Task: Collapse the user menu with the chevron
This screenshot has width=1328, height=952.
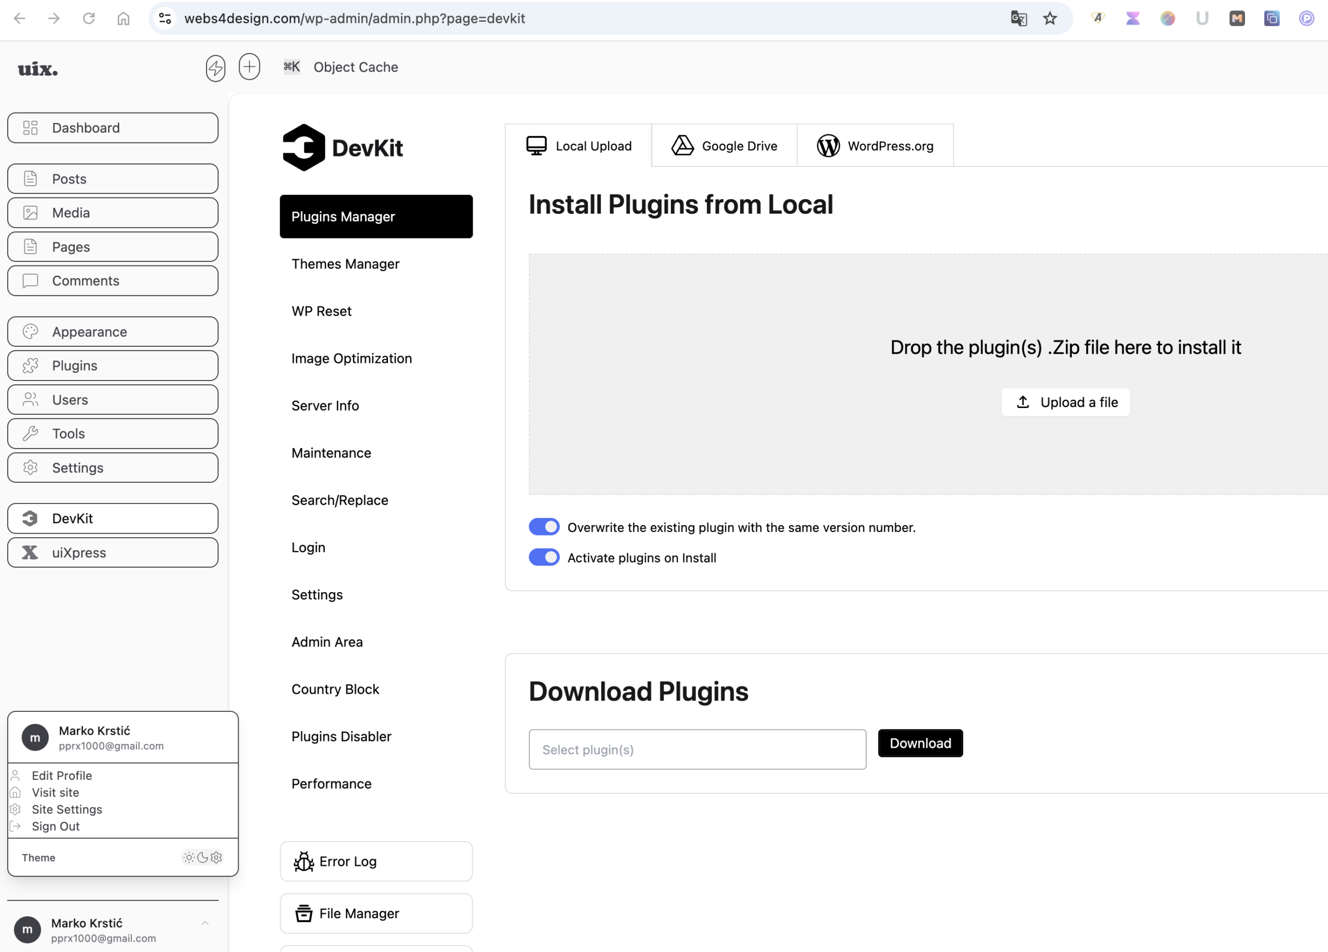Action: point(205,923)
